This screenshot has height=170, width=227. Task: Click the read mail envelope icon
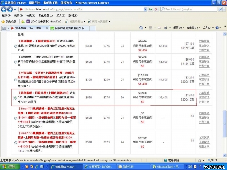coord(159,28)
